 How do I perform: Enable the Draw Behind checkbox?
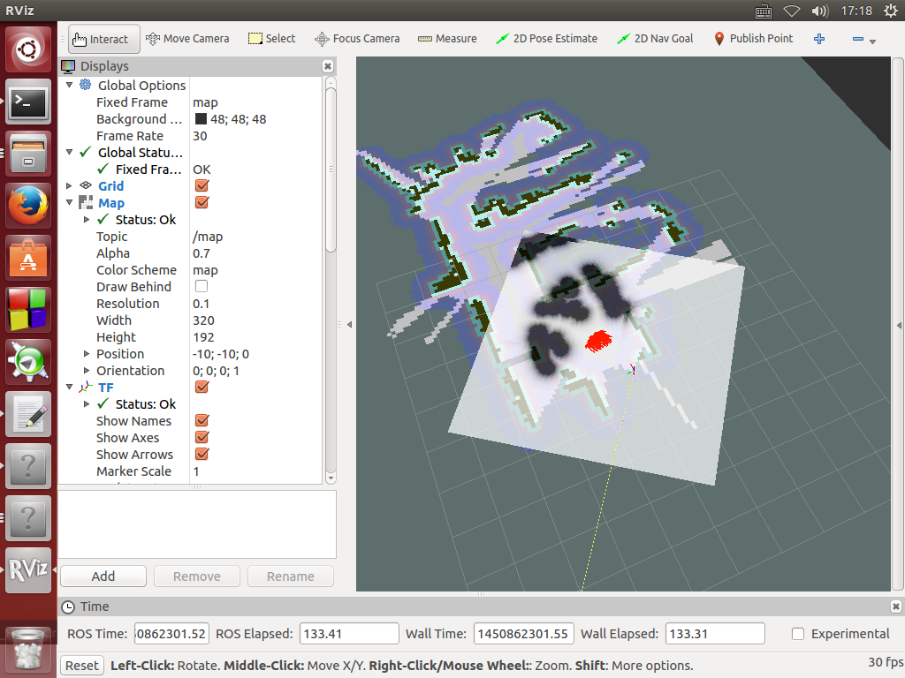[202, 286]
